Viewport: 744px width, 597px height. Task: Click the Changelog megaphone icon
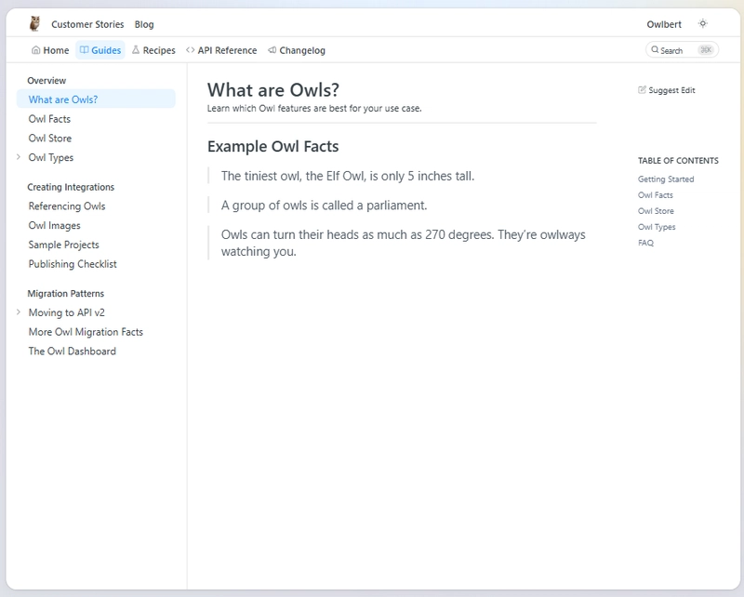[272, 50]
